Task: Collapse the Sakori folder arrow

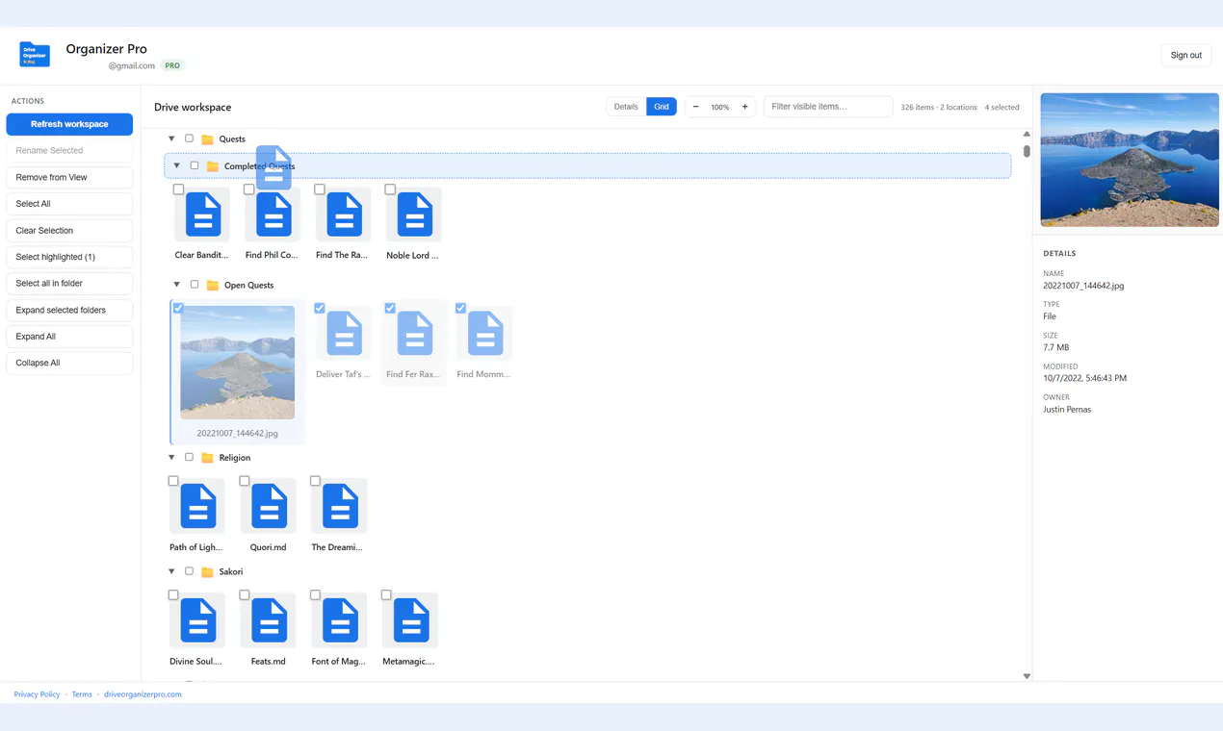Action: 171,571
